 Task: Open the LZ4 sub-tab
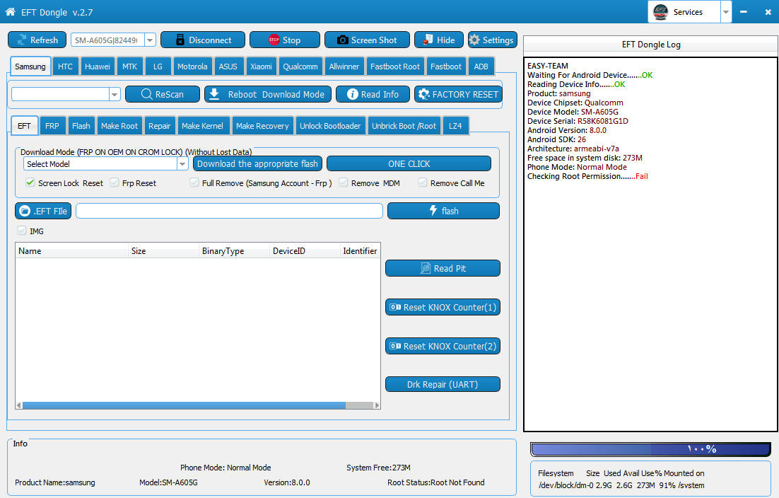point(455,126)
